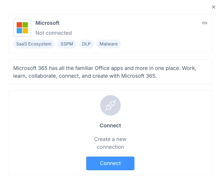Click the word 'connection' under Create a new
The height and width of the screenshot is (181, 221).
[110, 147]
